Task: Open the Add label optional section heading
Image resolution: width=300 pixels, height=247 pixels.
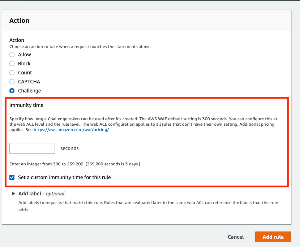Action: point(41,194)
